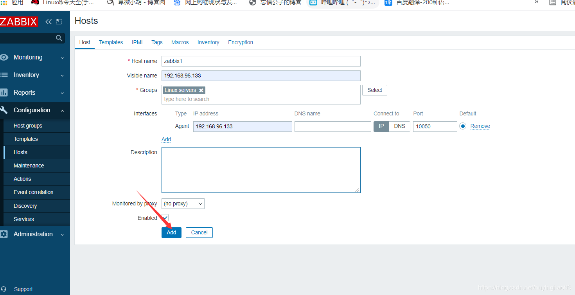The height and width of the screenshot is (295, 575).
Task: Click the Support link
Action: click(23, 289)
